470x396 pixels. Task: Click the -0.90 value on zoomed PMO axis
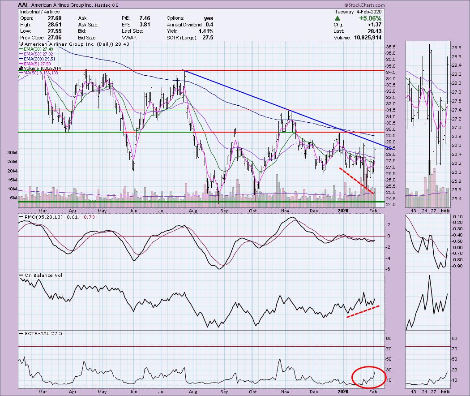click(x=457, y=266)
